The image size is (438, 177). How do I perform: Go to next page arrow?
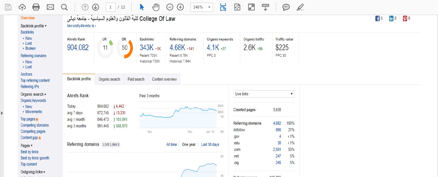point(96,7)
